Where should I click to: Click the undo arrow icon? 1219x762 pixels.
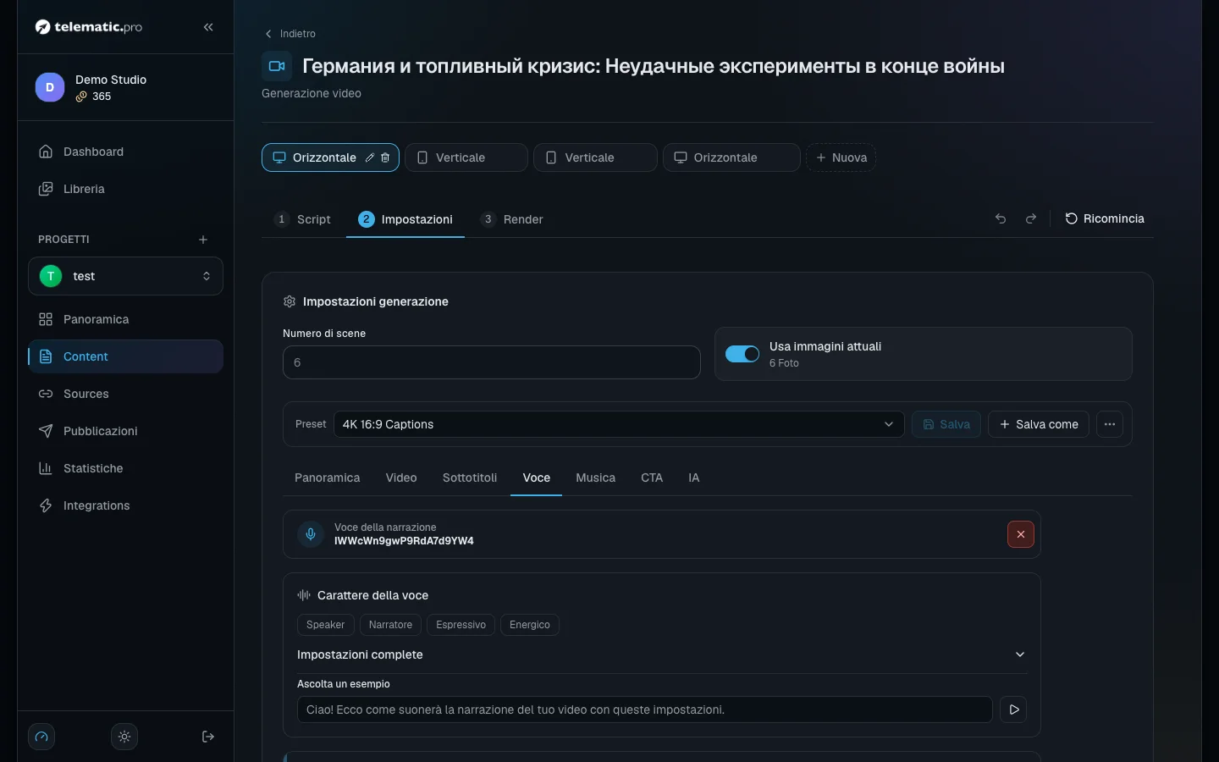click(1001, 218)
